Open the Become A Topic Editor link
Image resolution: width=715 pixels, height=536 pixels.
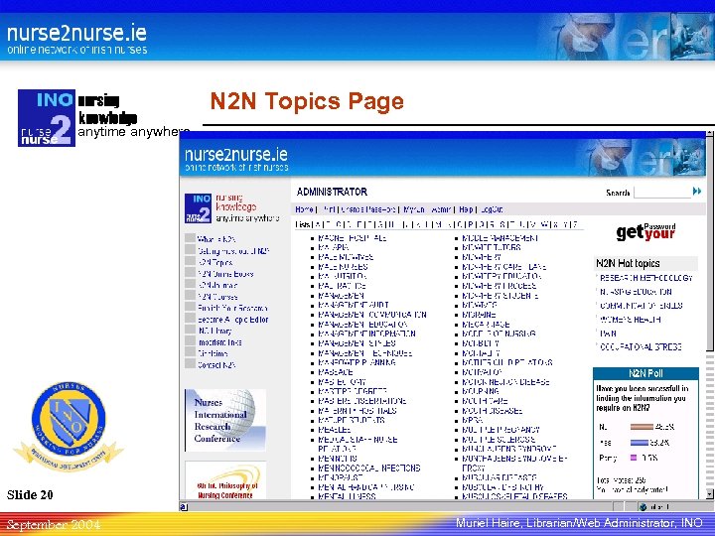[x=233, y=320]
